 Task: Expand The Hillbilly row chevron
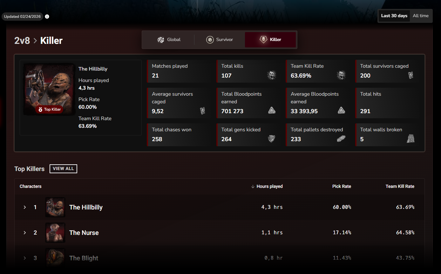coord(25,207)
